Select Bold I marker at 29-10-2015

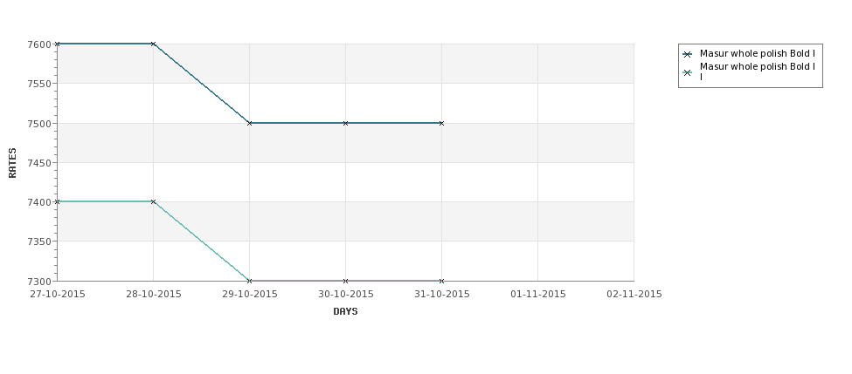249,123
